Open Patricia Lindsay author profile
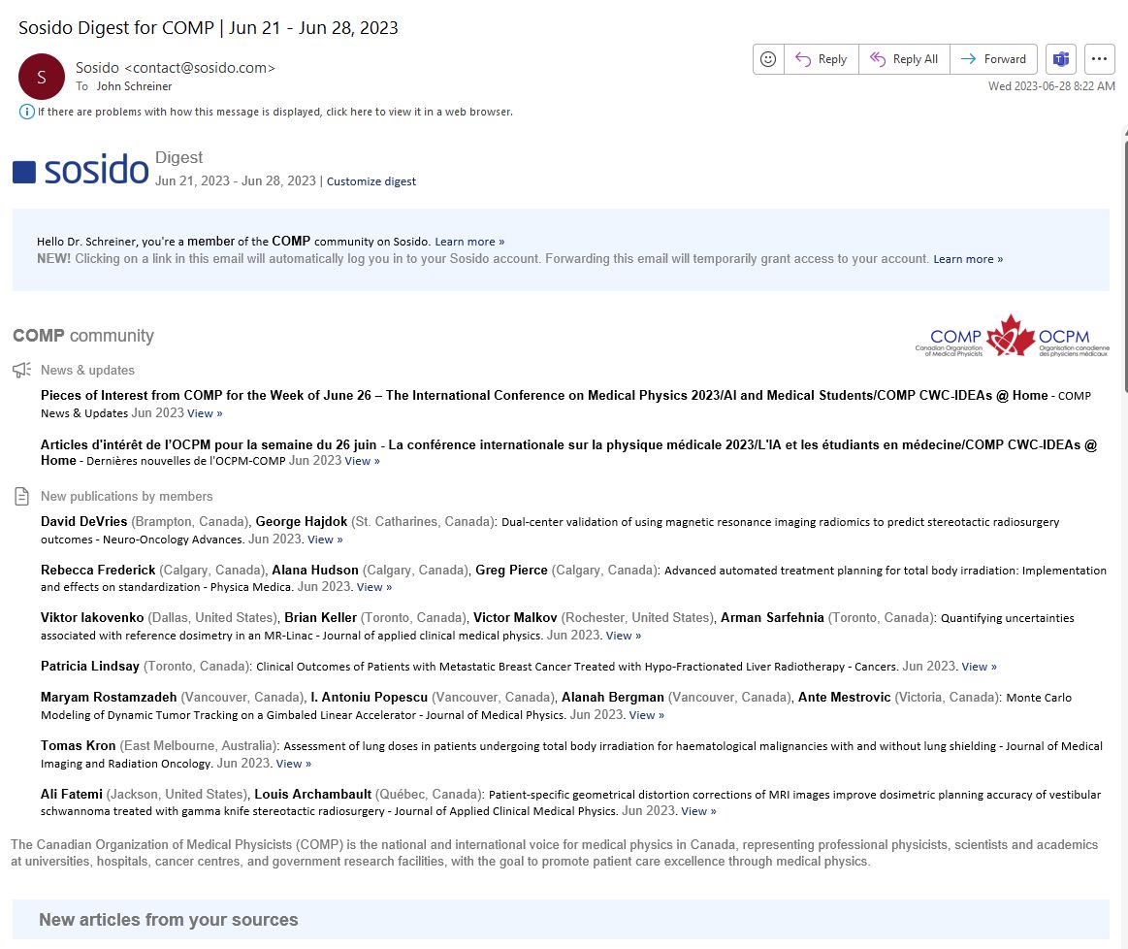1128x949 pixels. 90,666
